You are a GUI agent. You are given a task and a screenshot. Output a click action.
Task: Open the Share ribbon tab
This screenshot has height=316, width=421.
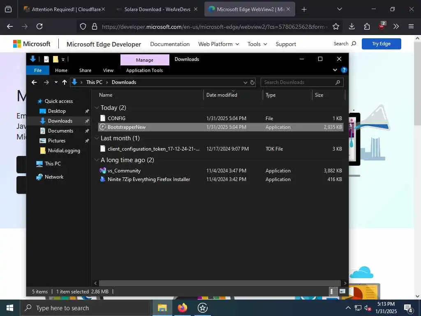(x=85, y=70)
